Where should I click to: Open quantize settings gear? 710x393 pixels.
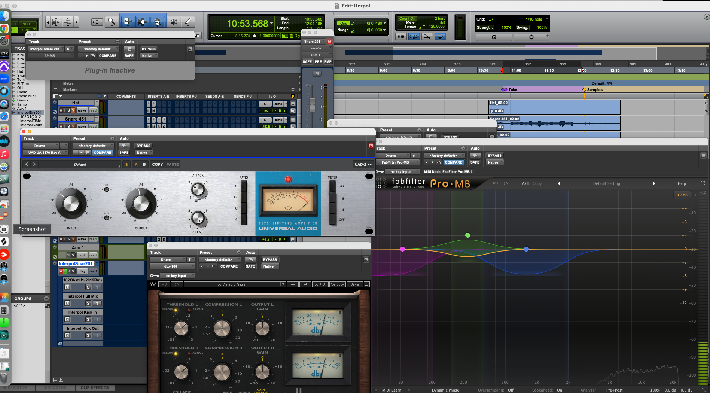tap(531, 37)
